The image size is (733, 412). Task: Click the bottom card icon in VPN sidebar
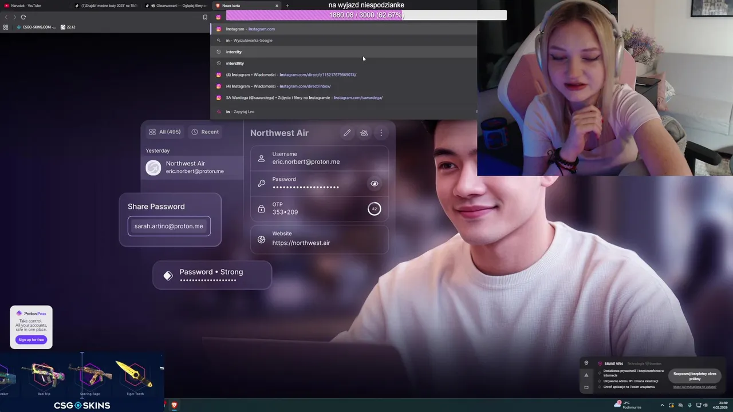tap(586, 387)
